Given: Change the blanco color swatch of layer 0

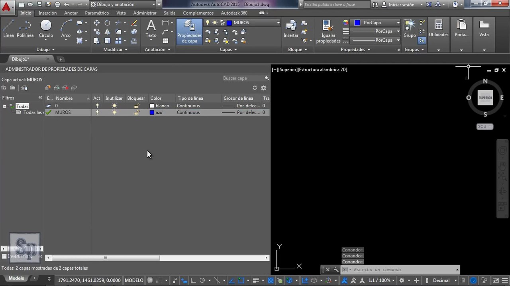Looking at the screenshot, I should tap(152, 106).
